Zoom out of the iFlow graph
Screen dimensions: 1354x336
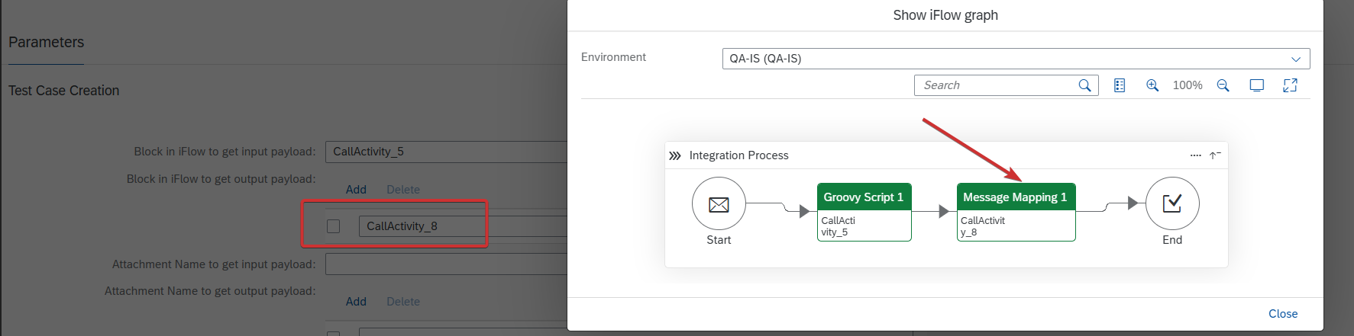click(1223, 85)
